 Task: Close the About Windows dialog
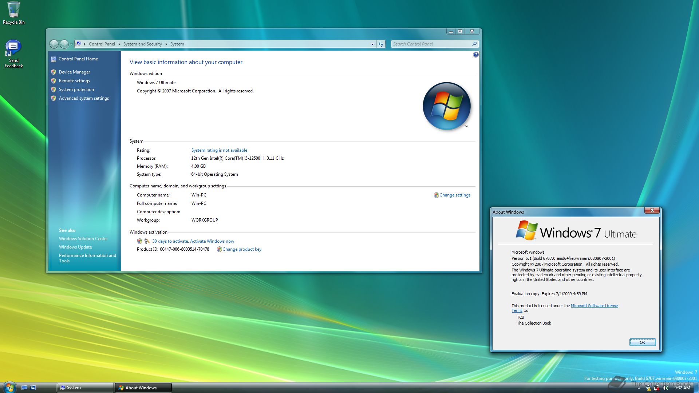(652, 211)
